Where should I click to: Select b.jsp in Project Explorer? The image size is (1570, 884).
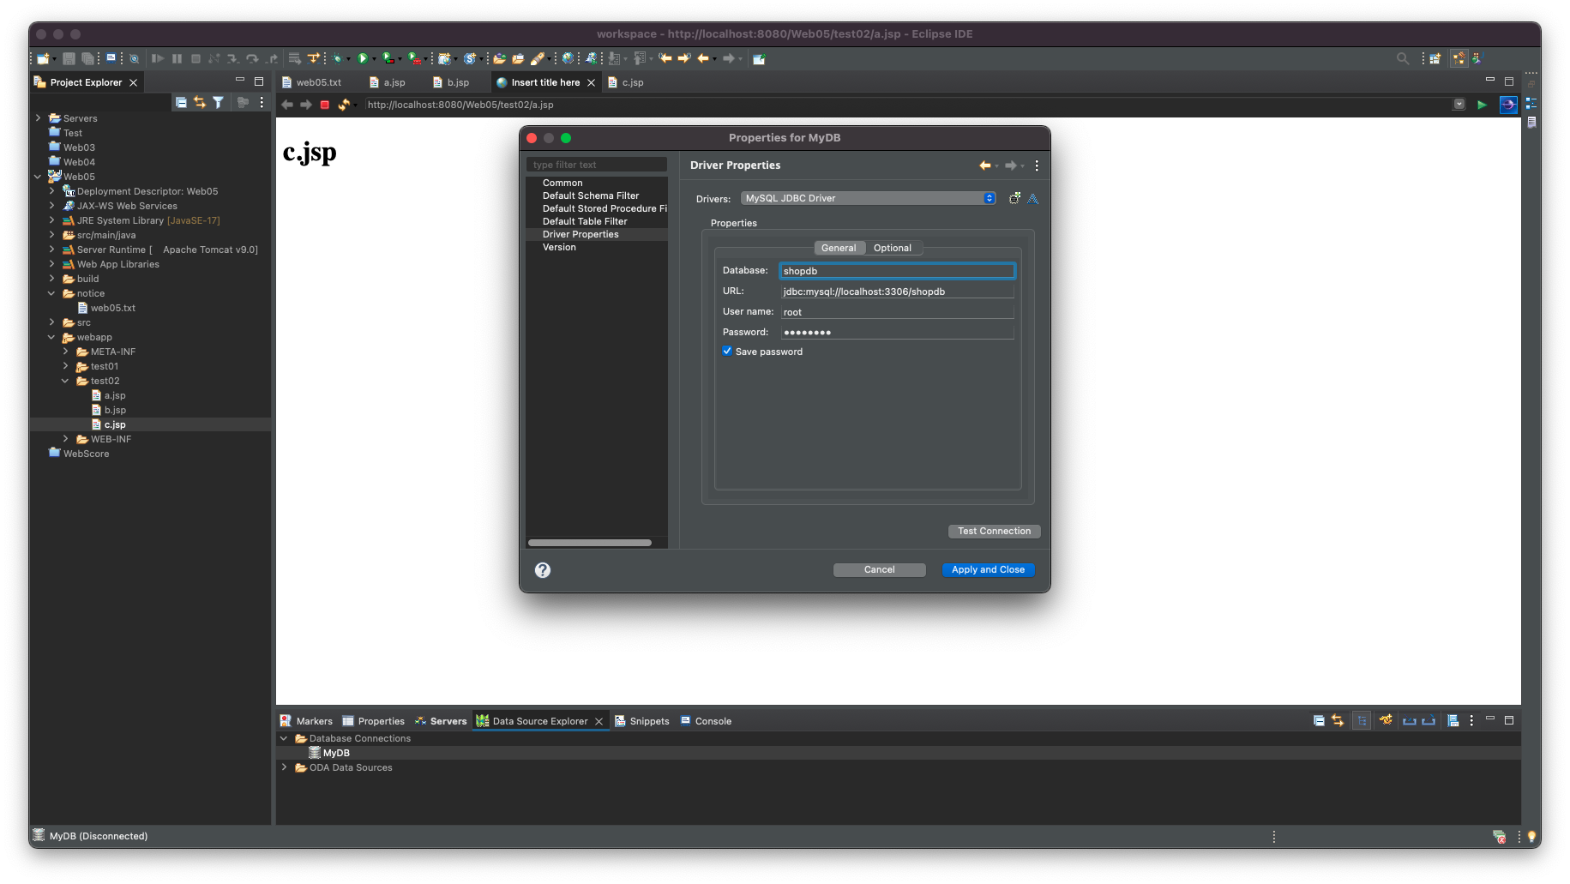coord(115,410)
